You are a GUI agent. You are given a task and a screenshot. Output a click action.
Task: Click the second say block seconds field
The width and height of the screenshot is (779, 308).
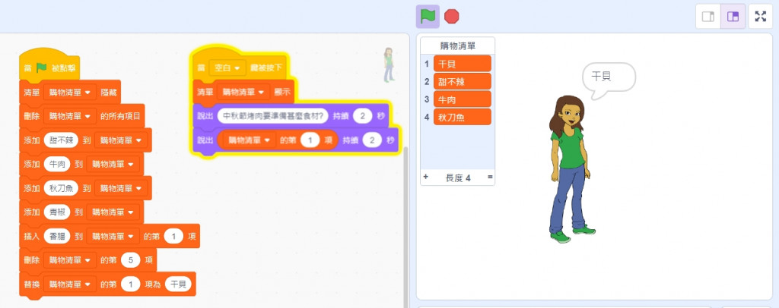(x=371, y=140)
